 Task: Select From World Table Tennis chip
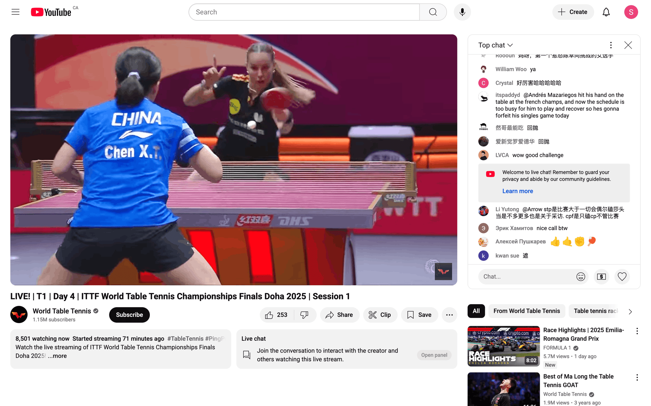pyautogui.click(x=527, y=311)
